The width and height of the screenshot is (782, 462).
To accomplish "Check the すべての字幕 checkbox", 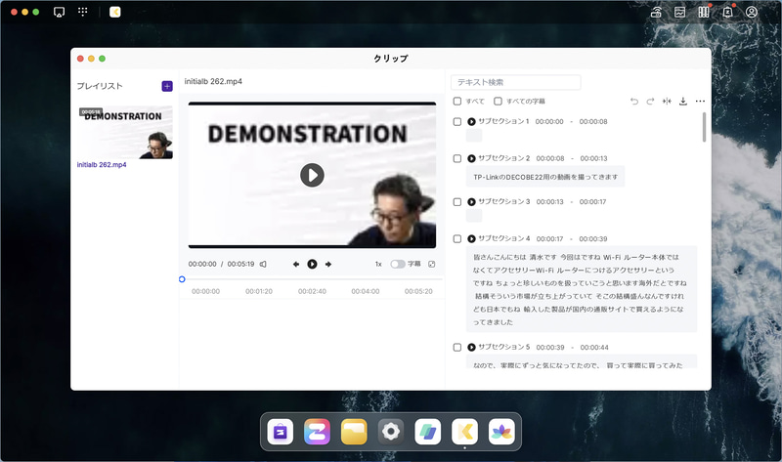I will pyautogui.click(x=498, y=102).
